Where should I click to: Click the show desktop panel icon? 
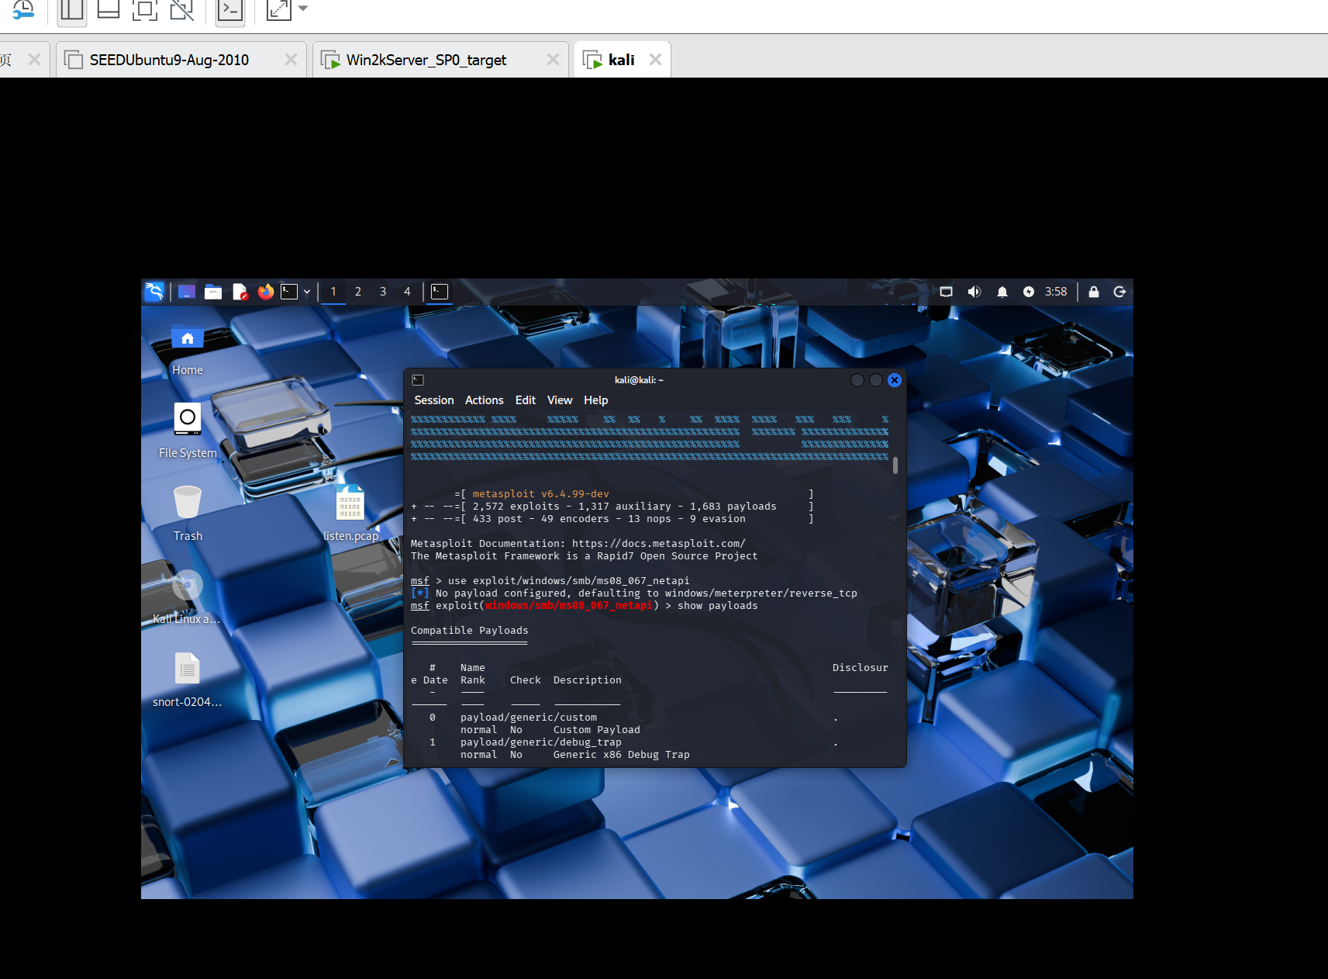(187, 292)
